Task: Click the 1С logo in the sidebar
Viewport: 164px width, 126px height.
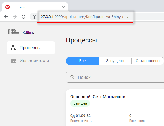Action: (13, 32)
